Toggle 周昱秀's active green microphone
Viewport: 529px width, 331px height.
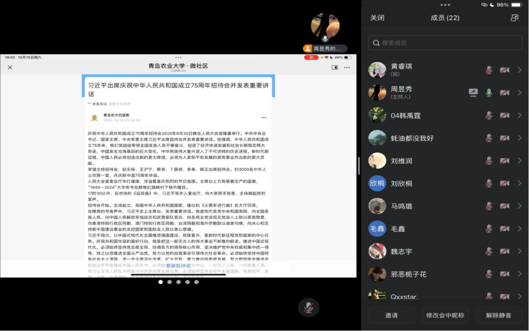[x=489, y=93]
